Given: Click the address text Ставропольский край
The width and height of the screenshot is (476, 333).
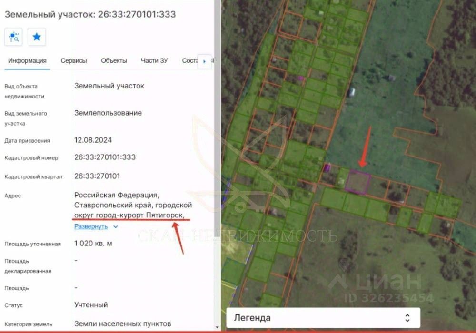Looking at the screenshot, I should 114,205.
